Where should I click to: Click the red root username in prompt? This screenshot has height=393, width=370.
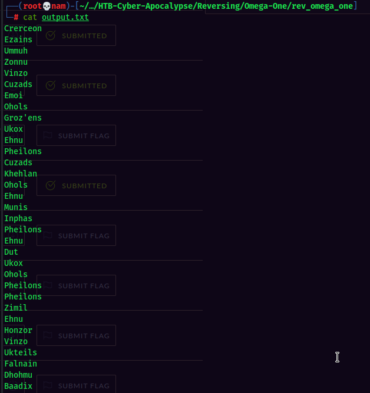click(x=32, y=6)
